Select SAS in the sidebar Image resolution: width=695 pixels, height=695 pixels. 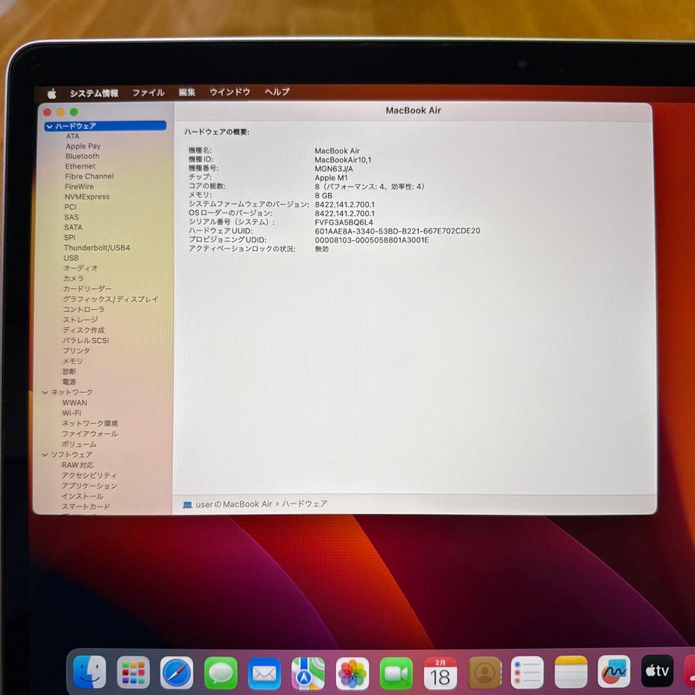point(71,218)
